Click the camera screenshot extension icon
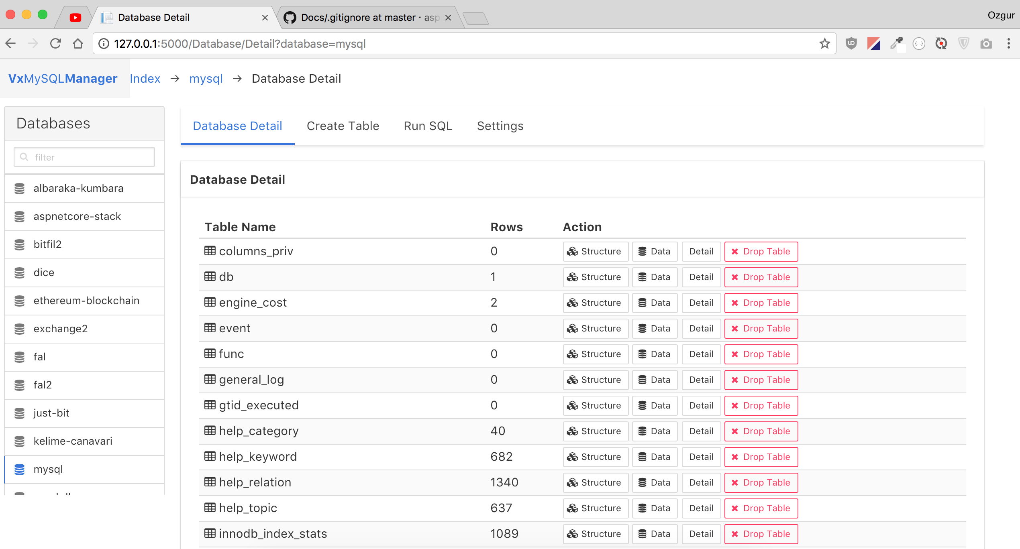 [x=986, y=43]
